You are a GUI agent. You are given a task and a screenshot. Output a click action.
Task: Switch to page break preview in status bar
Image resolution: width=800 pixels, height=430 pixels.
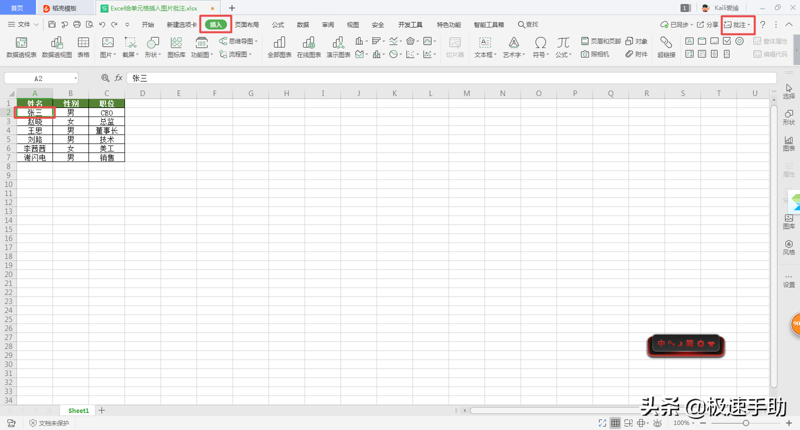coord(628,423)
